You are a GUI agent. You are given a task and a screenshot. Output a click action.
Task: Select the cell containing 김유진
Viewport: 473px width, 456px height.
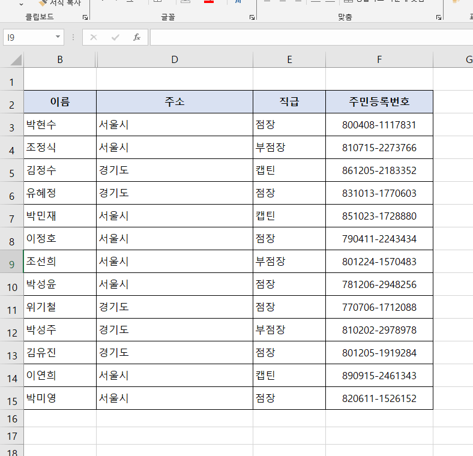[60, 353]
